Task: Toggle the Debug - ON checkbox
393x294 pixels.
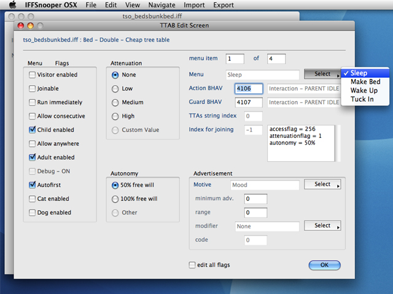Action: pos(32,171)
